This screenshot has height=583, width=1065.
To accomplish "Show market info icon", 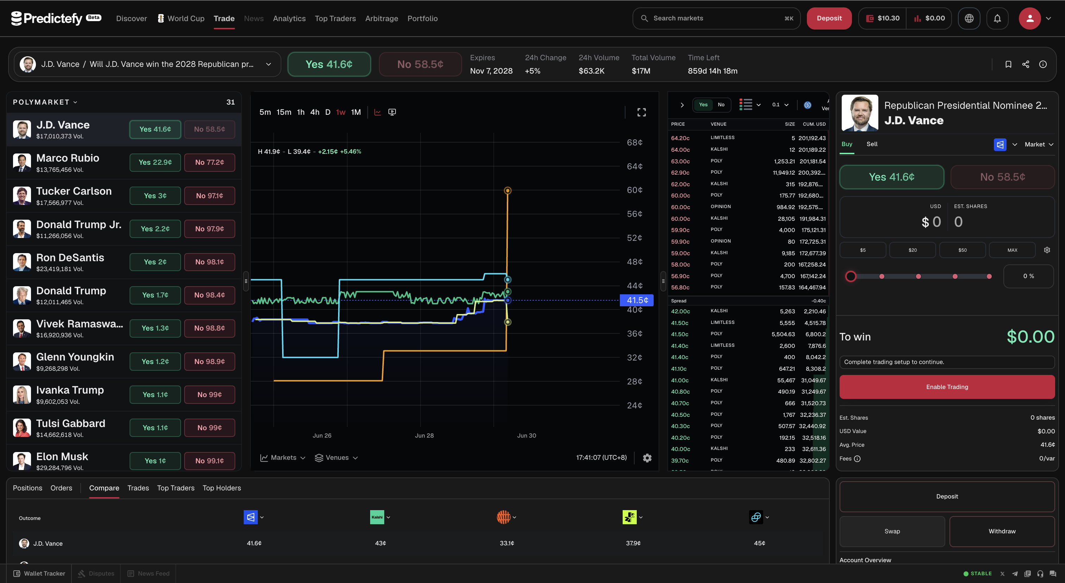I will pyautogui.click(x=1043, y=64).
